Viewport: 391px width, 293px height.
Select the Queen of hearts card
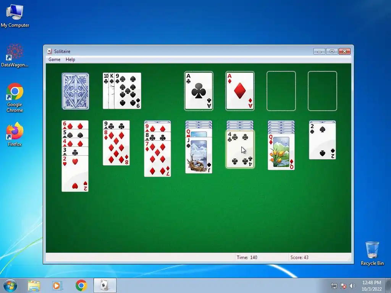click(x=199, y=134)
